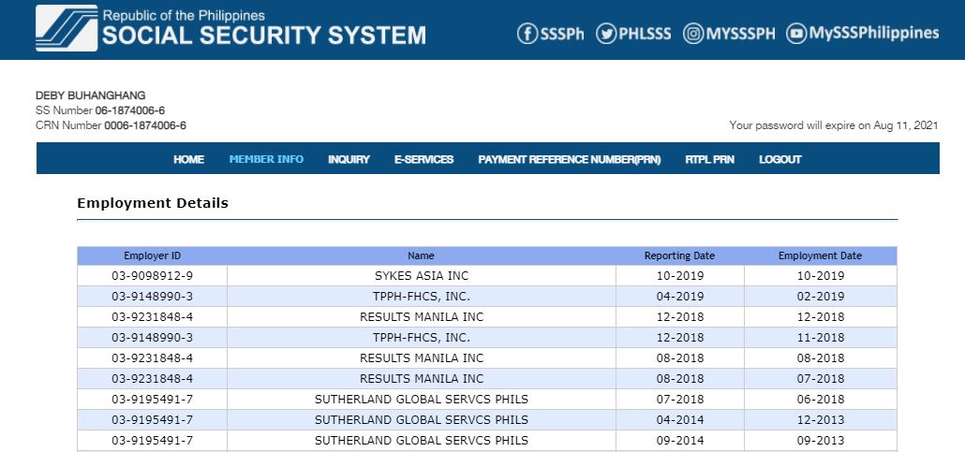Screen dimensions: 965x452
Task: Go to the HOME menu
Action: (188, 159)
